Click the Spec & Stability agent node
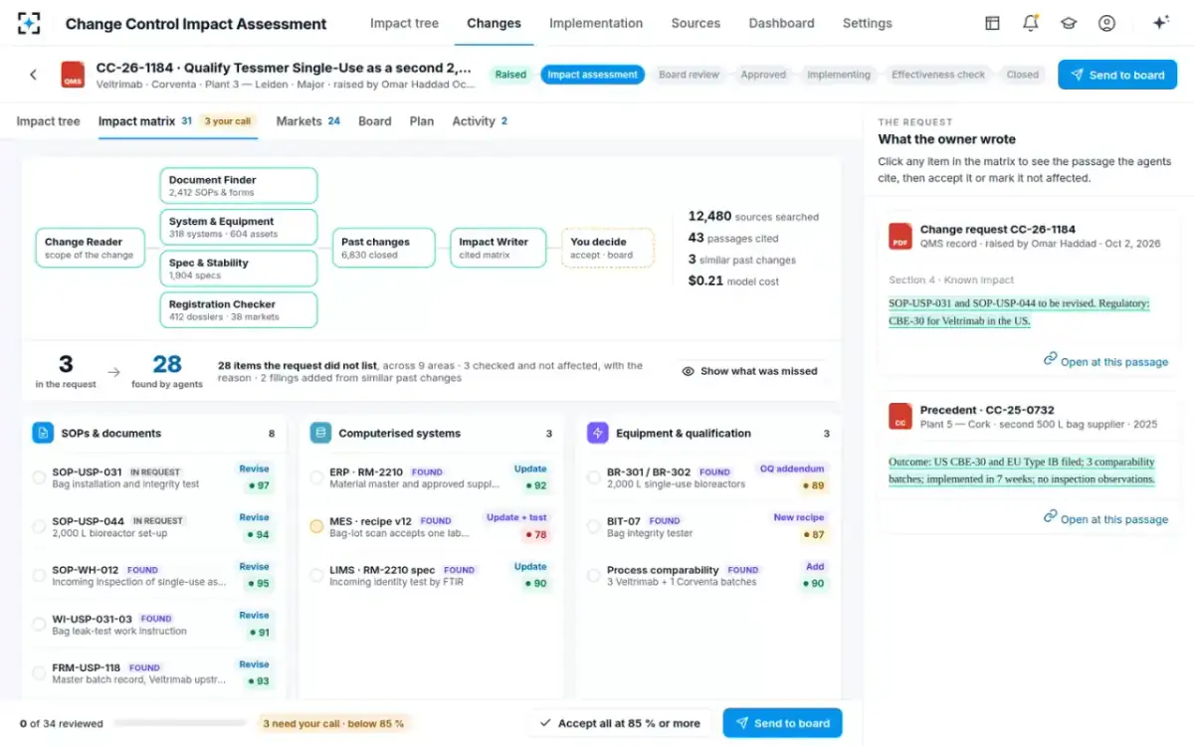This screenshot has height=746, width=1194. pyautogui.click(x=239, y=269)
